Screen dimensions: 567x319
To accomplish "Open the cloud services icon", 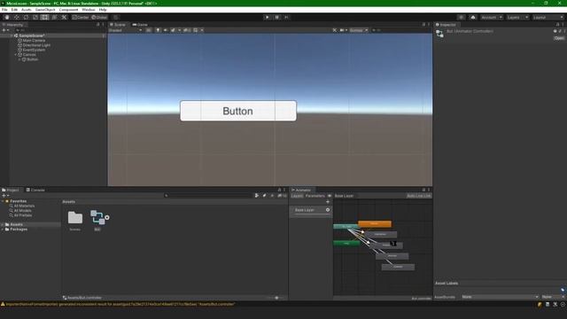I will [x=473, y=18].
